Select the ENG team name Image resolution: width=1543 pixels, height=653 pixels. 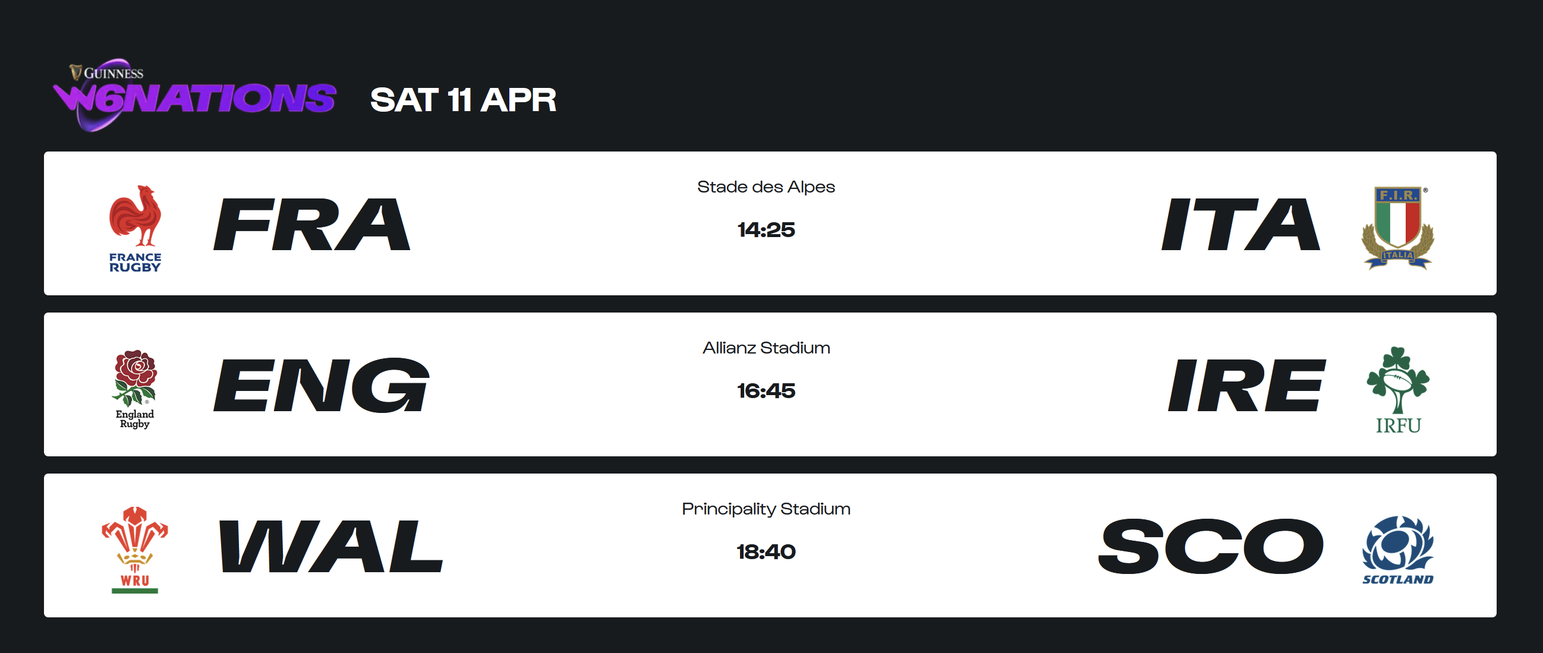click(322, 386)
